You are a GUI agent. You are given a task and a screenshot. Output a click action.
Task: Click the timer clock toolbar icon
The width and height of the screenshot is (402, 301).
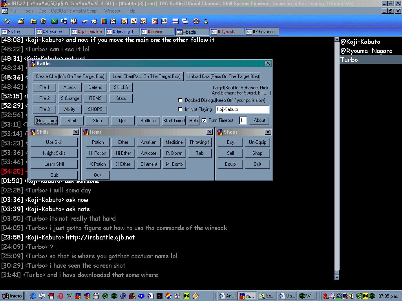point(94,21)
